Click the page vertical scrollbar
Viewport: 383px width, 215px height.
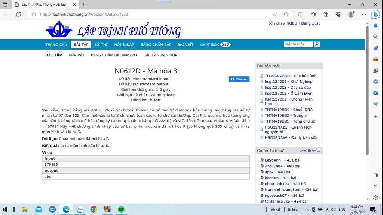coord(367,112)
